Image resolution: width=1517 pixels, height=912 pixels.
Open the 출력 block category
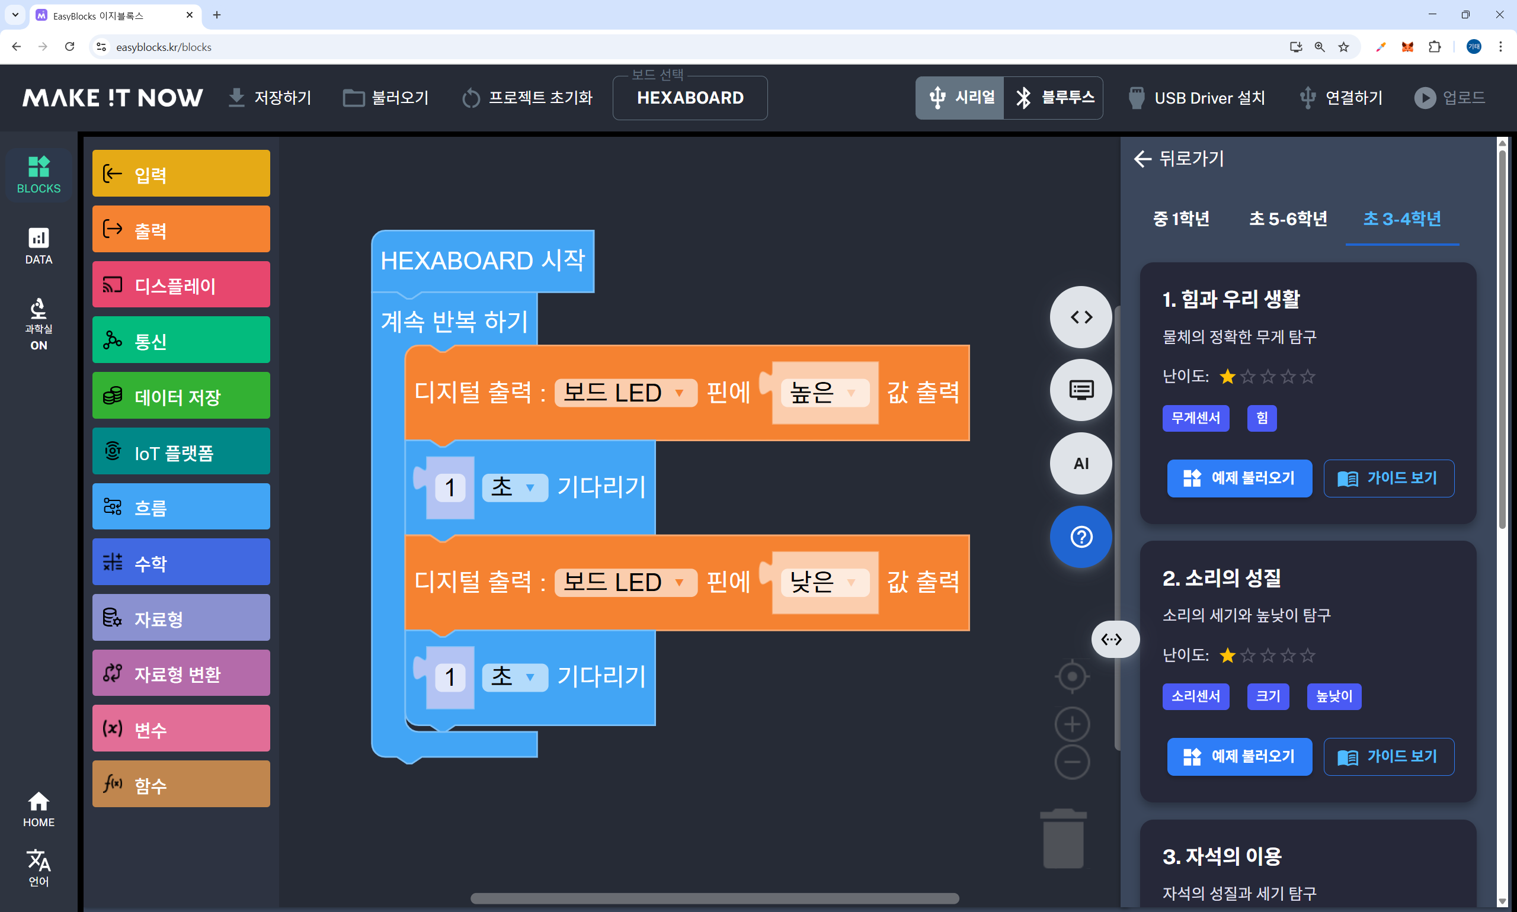181,229
